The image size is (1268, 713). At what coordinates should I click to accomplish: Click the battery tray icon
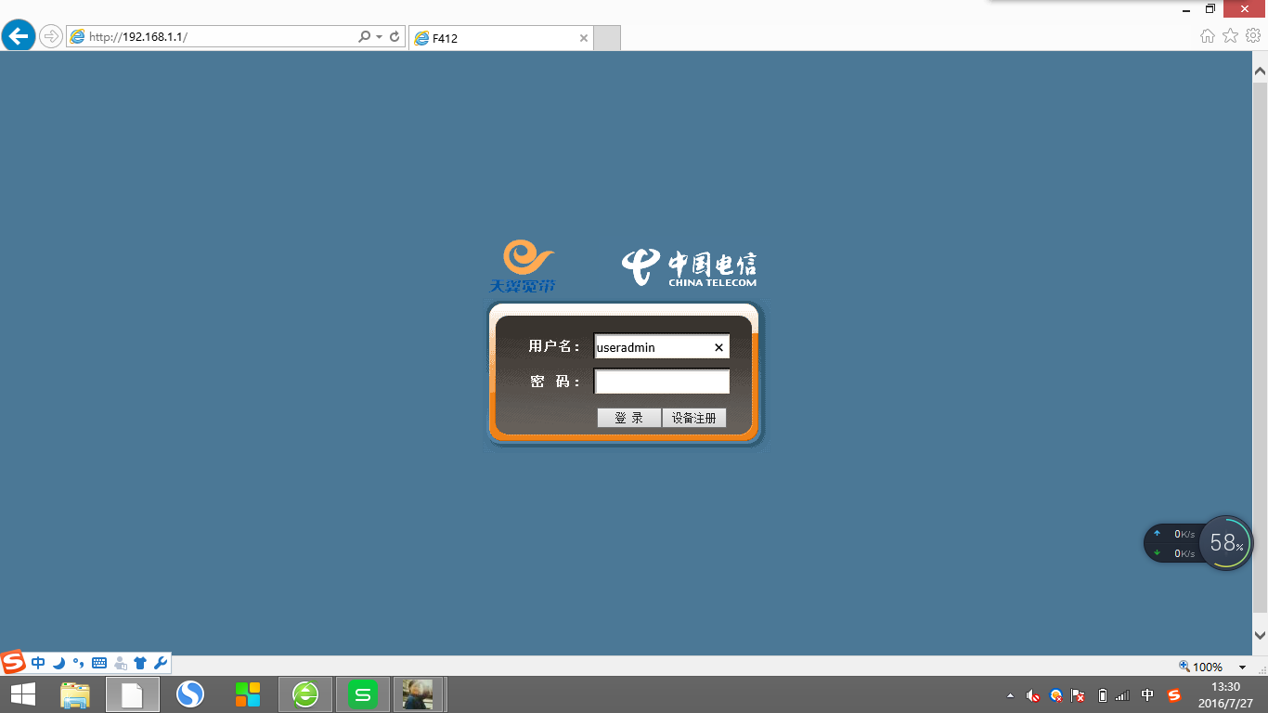[1102, 695]
